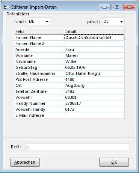Click the window icon in the title bar
Image resolution: width=139 pixels, height=173 pixels.
click(6, 7)
